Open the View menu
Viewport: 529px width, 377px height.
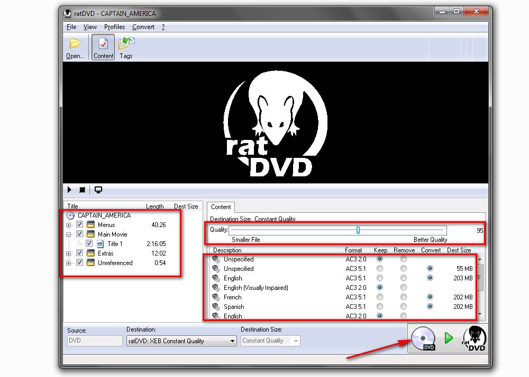90,27
